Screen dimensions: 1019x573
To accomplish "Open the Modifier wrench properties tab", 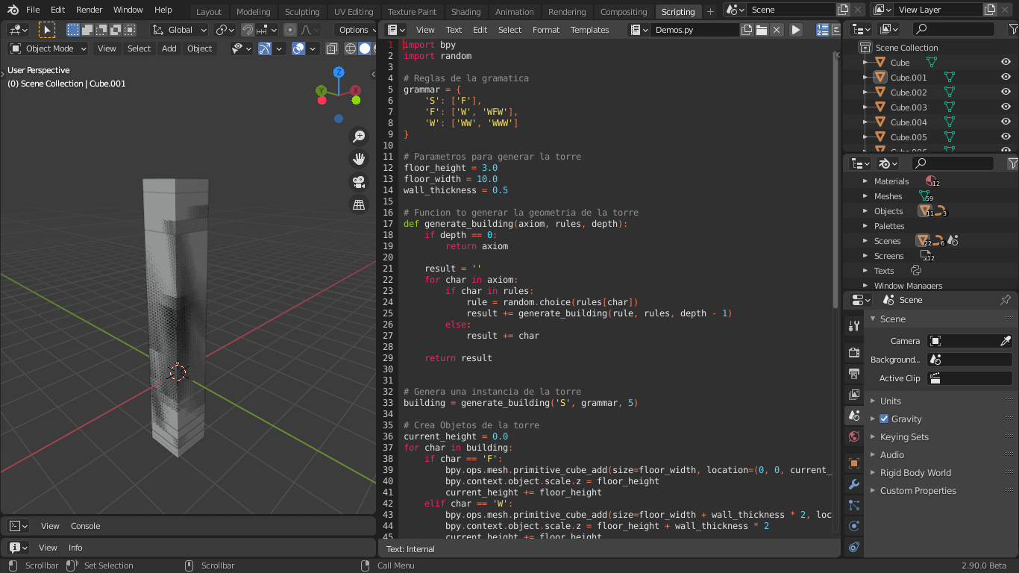I will [x=854, y=484].
